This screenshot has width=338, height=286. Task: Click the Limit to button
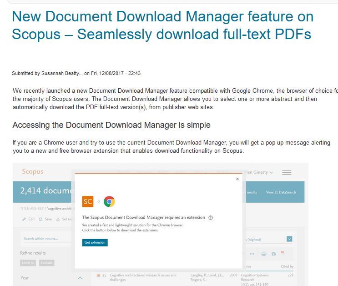[x=28, y=263]
